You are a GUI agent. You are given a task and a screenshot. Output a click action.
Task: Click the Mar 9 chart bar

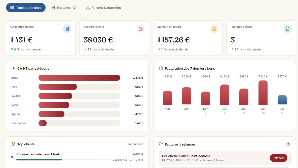point(244,97)
